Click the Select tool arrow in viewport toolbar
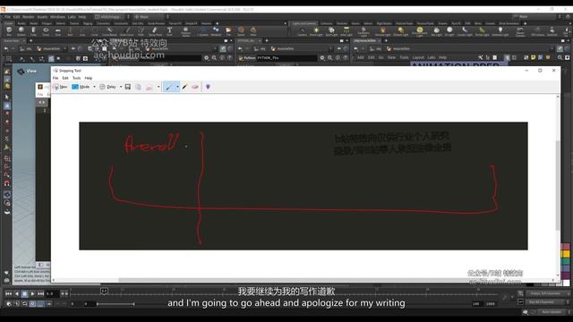This screenshot has width=573, height=322. tap(7, 97)
